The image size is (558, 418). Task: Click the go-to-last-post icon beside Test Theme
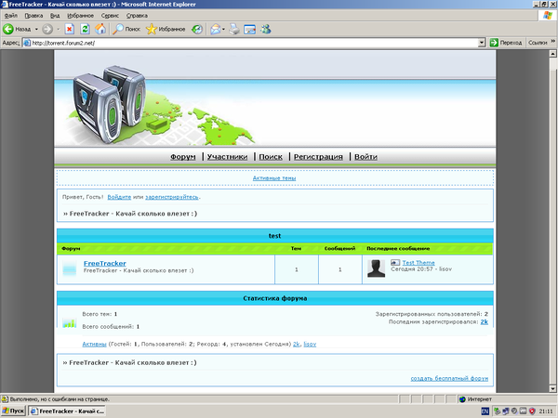(395, 262)
